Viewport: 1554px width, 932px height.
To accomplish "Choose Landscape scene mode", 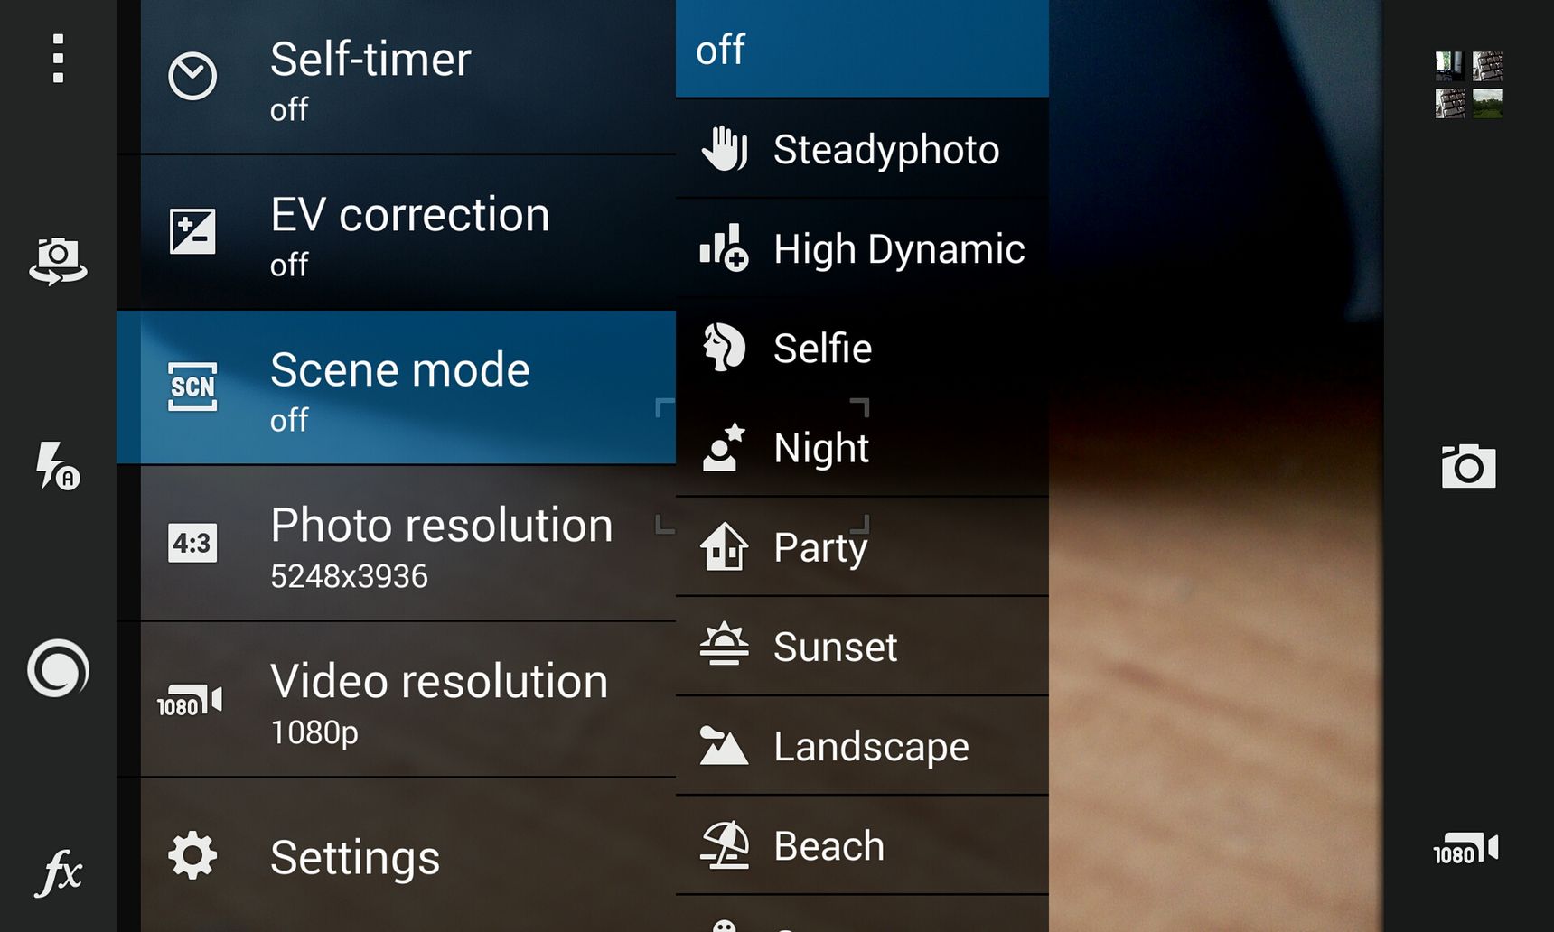I will [862, 746].
